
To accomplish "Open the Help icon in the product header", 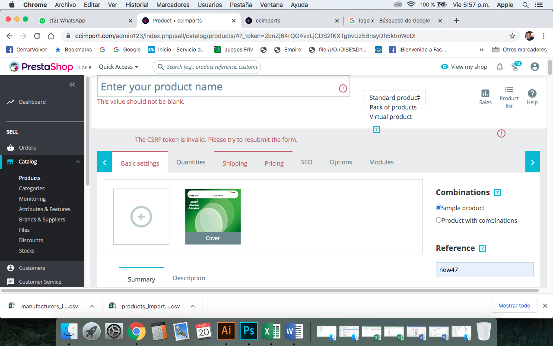I will [532, 97].
